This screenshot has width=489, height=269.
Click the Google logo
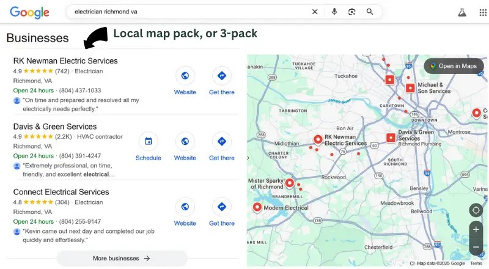point(29,12)
